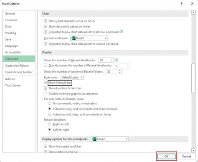
Task: Click the OK button
Action: tap(166, 156)
